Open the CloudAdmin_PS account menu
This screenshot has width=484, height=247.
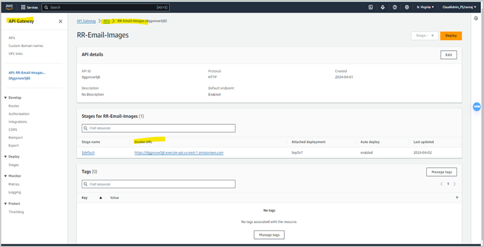(x=459, y=7)
